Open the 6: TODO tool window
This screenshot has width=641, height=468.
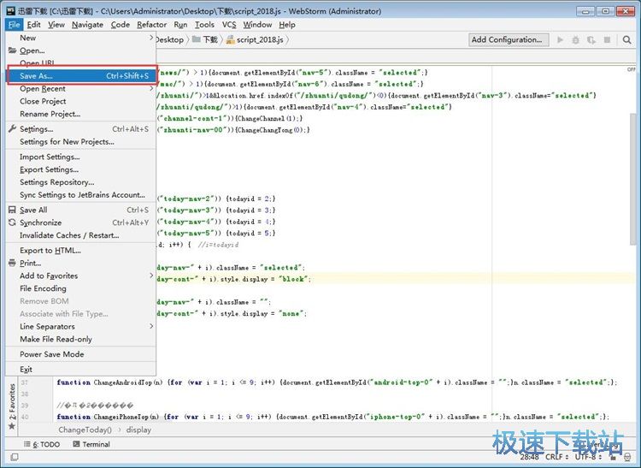coord(41,444)
